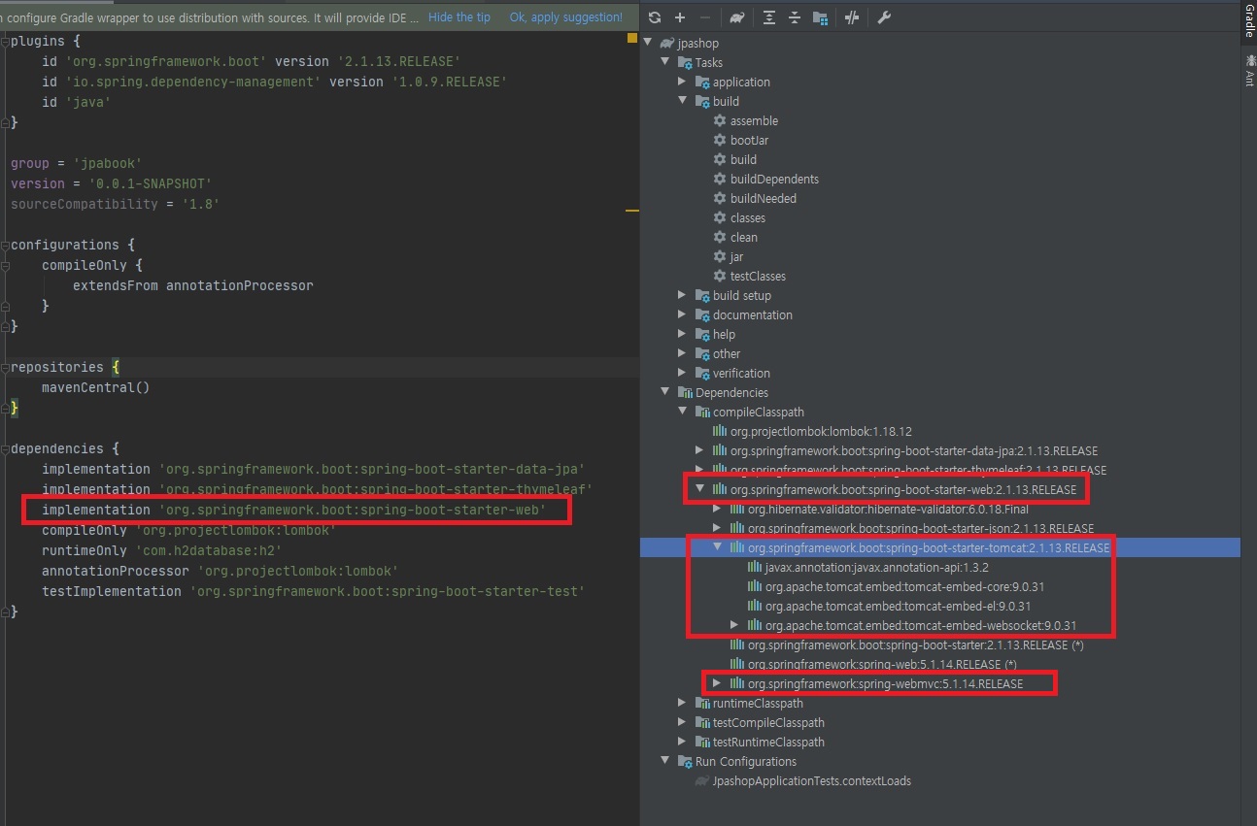Expand the spring-webmvc:5.1.14.RELEASE dependency

pos(717,683)
